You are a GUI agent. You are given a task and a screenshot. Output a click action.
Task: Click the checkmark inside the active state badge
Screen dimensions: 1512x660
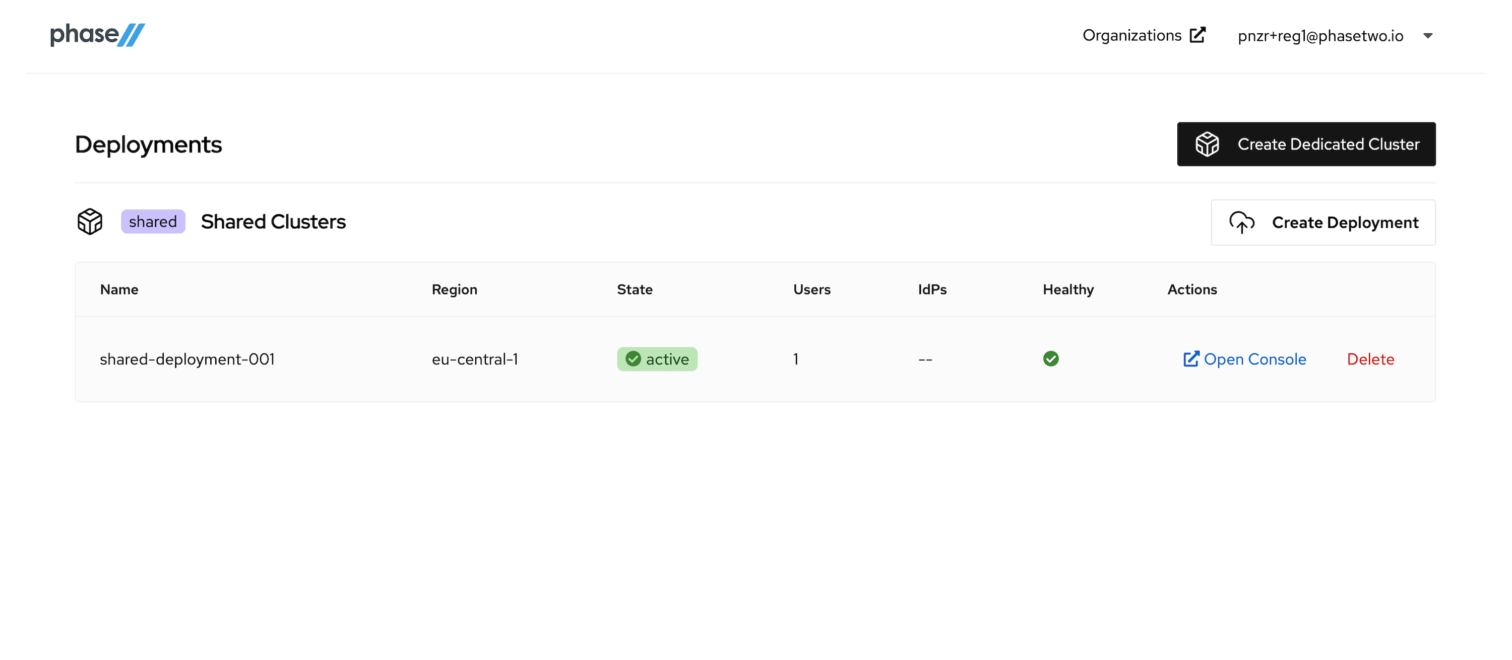634,359
